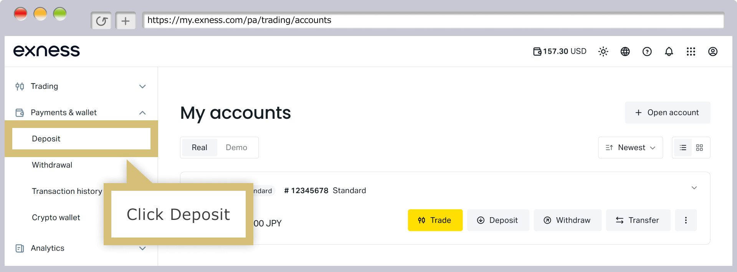Click the Payments & wallet icon in the sidebar
The image size is (737, 272).
point(20,113)
